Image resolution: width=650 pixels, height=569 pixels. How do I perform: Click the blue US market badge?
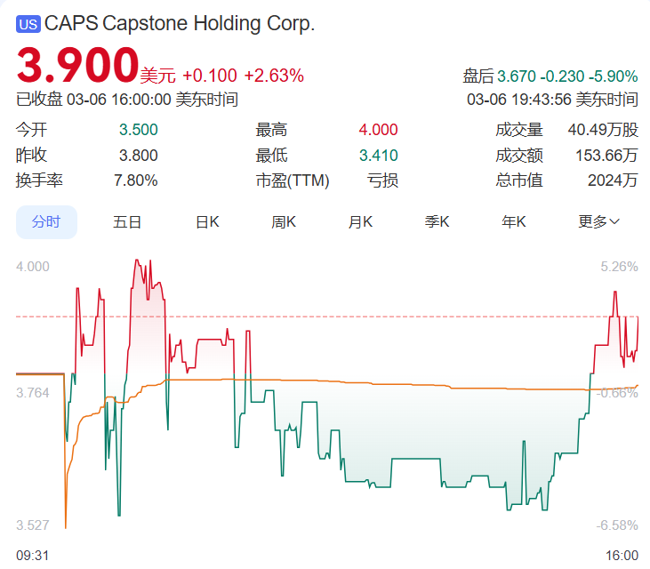(28, 25)
